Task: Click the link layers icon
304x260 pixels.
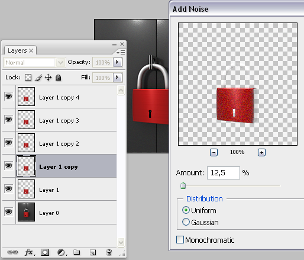Action: tap(12, 252)
